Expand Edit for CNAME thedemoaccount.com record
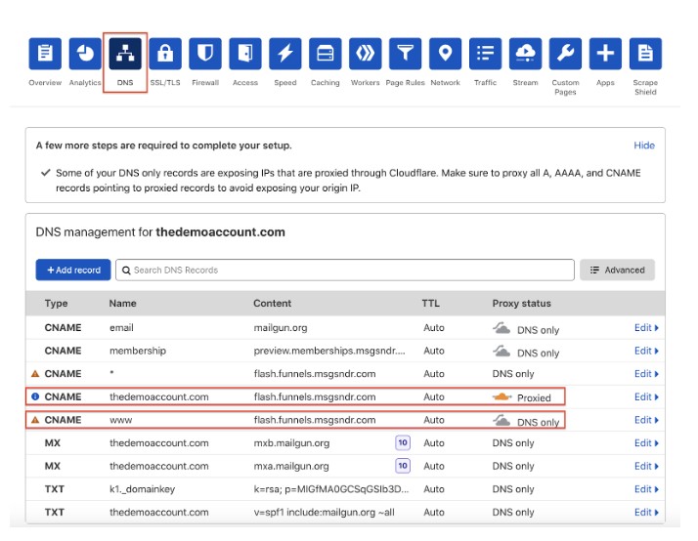 [646, 397]
